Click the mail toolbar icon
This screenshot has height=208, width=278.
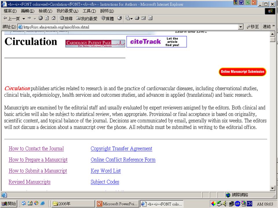tap(127, 18)
